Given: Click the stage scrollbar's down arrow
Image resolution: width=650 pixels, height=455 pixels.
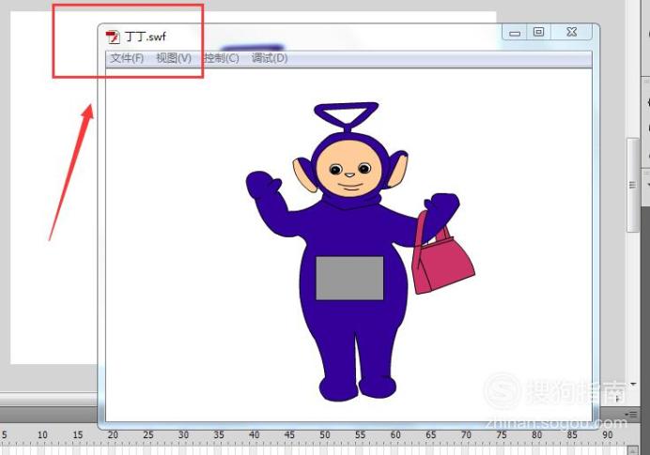Looking at the screenshot, I should tap(633, 385).
